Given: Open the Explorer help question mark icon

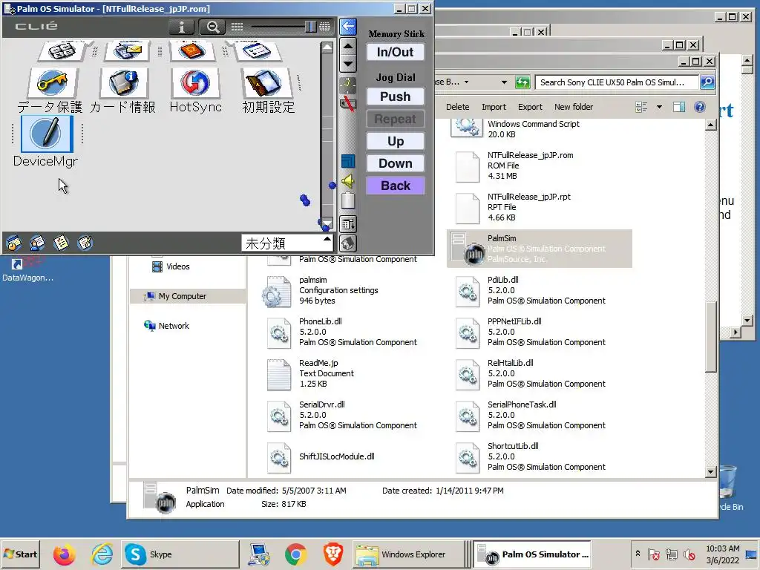Looking at the screenshot, I should [x=699, y=107].
